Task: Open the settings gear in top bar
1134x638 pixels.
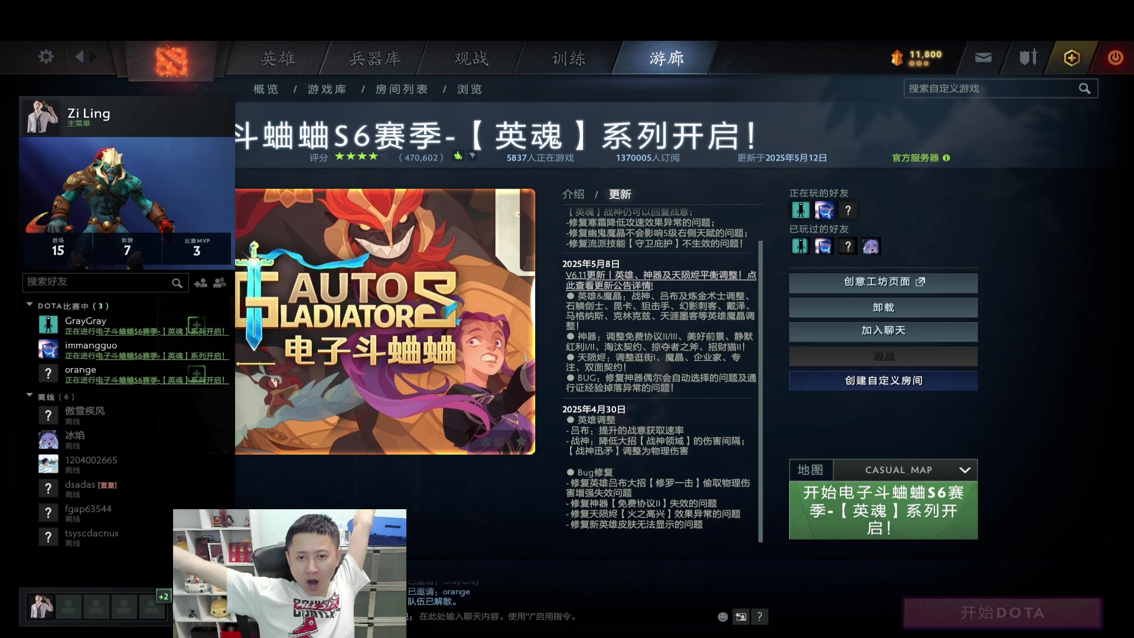Action: (x=46, y=57)
